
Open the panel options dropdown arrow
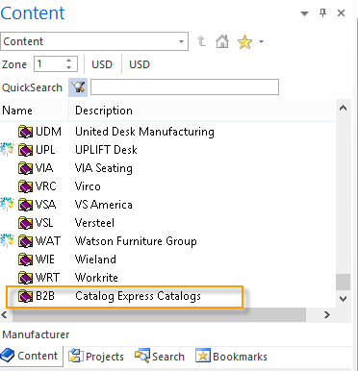tap(304, 13)
